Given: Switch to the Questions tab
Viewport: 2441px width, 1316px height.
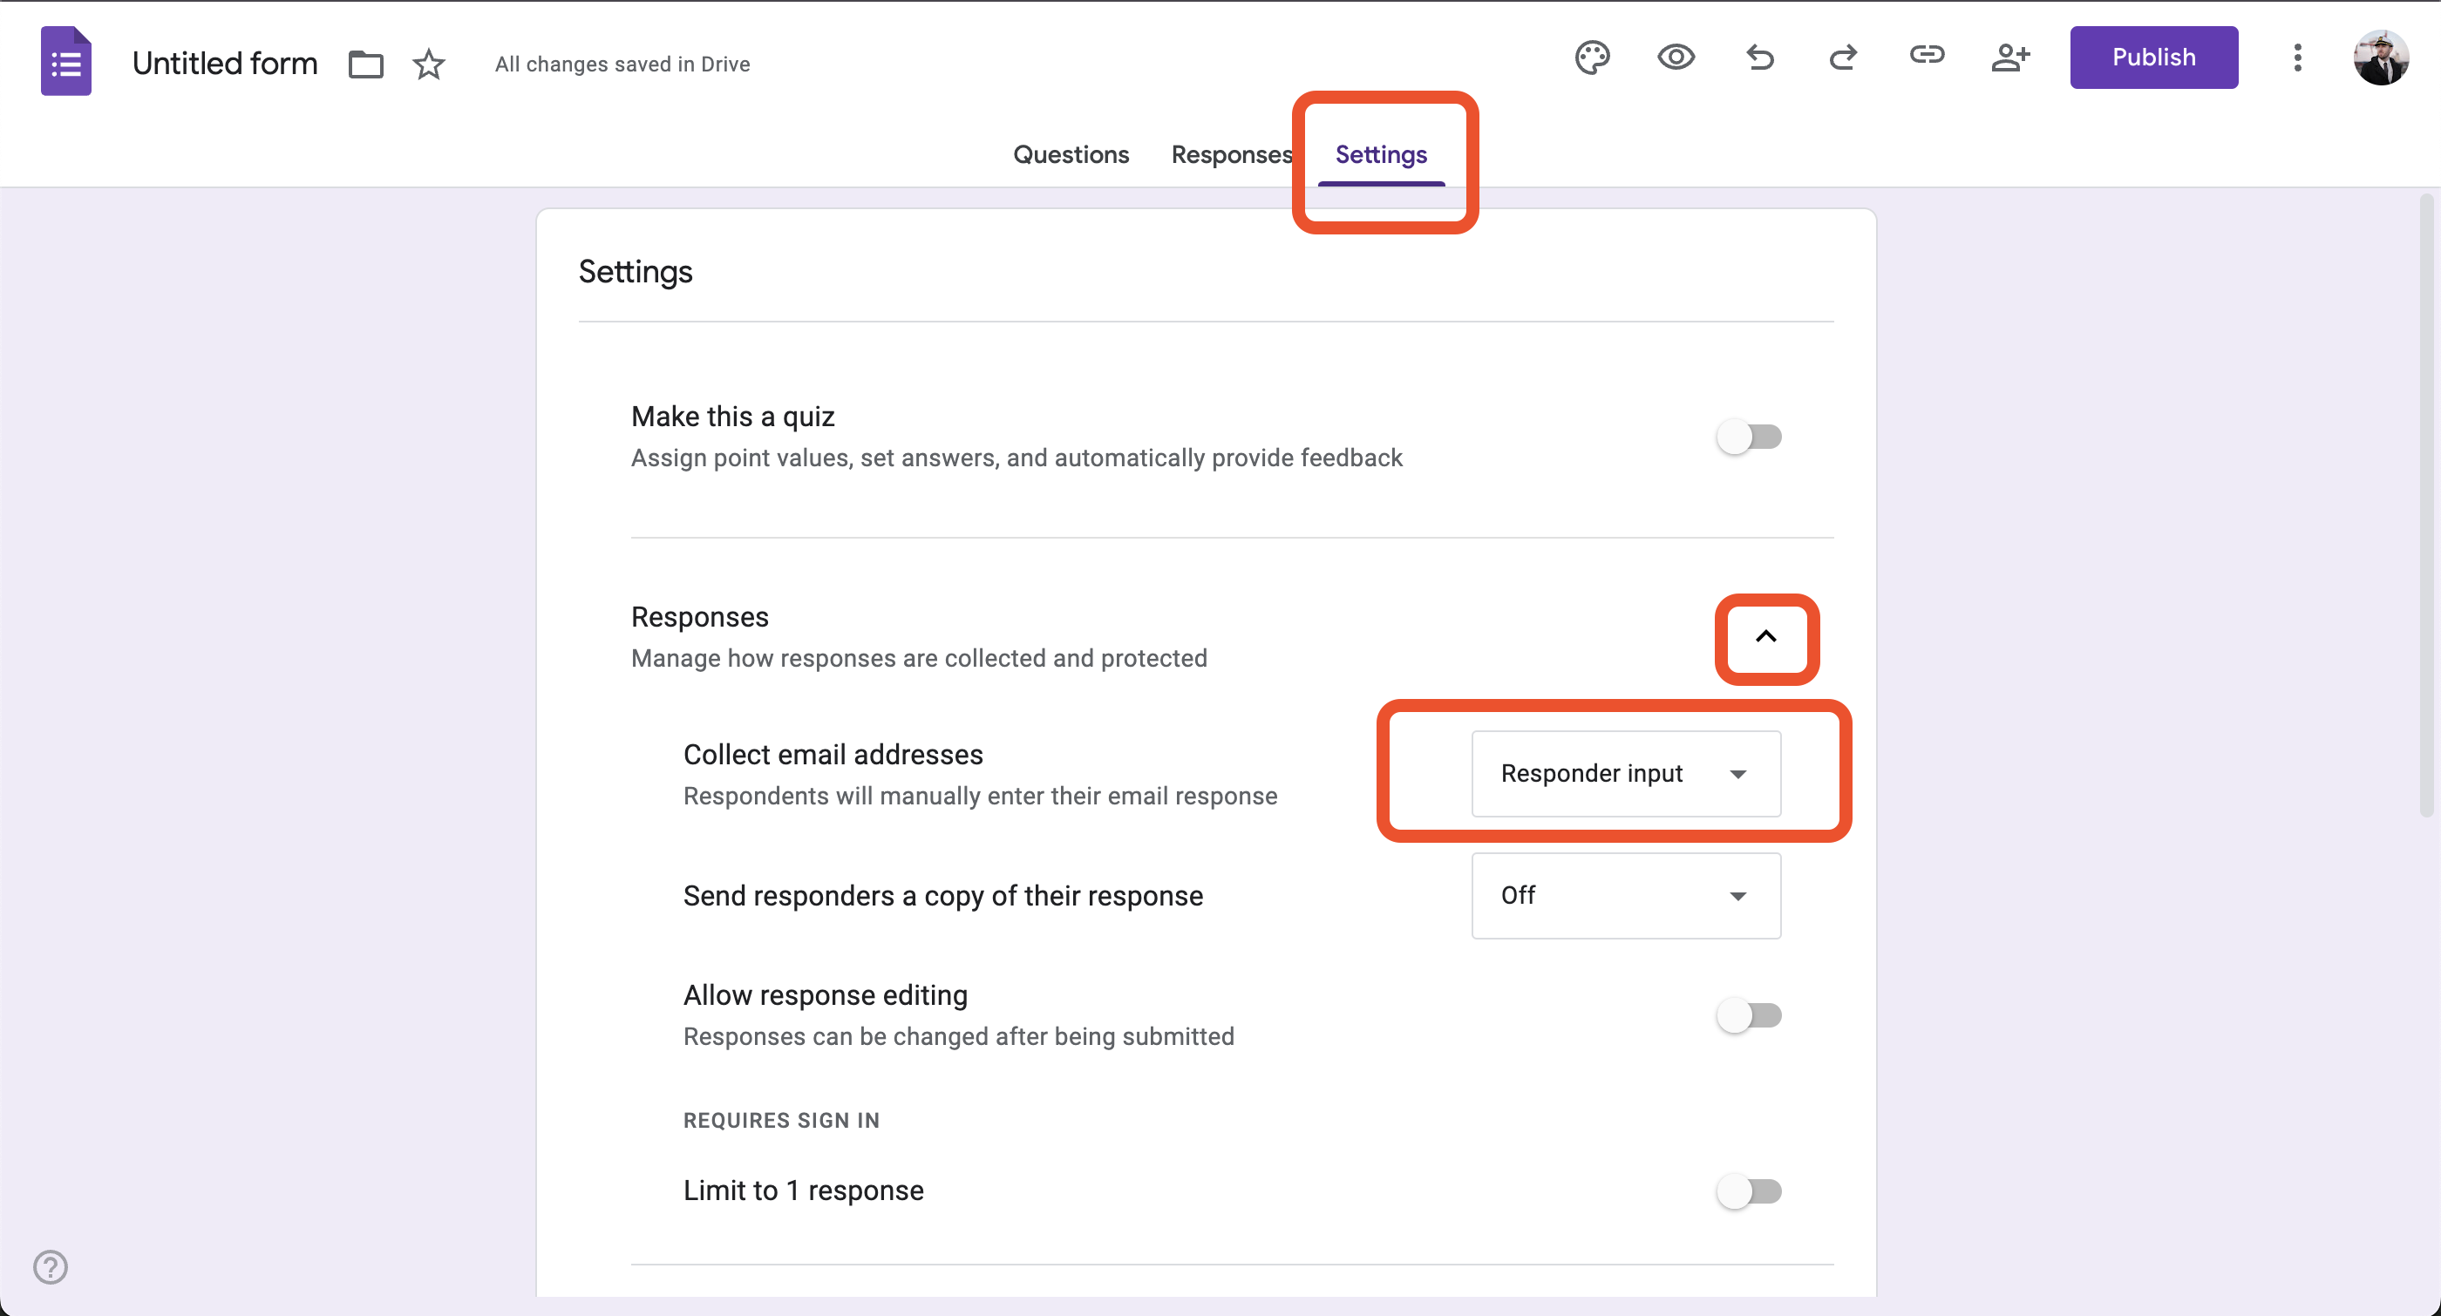Looking at the screenshot, I should pos(1071,153).
